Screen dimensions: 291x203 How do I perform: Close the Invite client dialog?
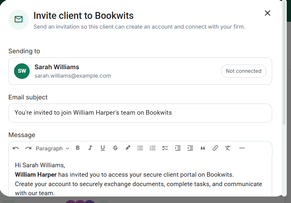pyautogui.click(x=268, y=13)
